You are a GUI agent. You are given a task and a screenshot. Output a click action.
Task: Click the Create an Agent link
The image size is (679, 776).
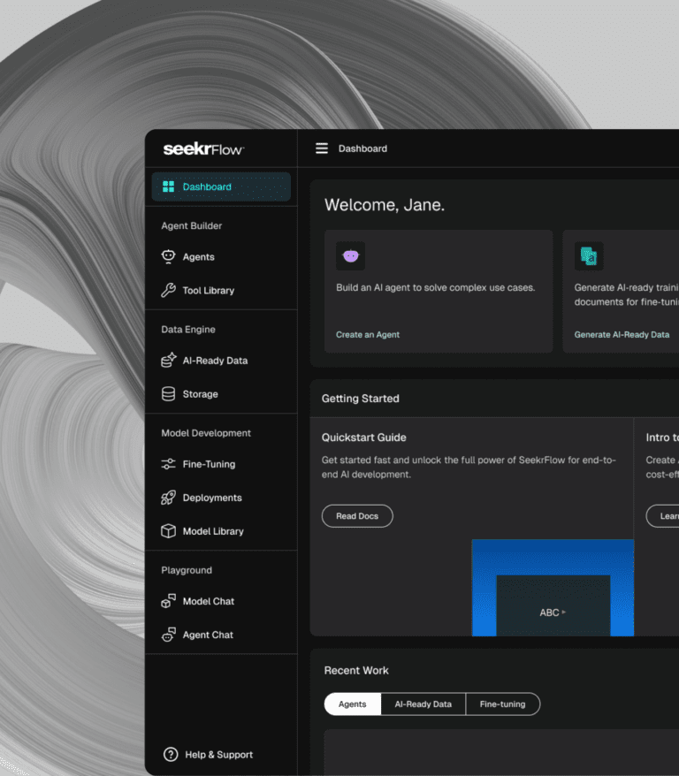click(x=368, y=335)
